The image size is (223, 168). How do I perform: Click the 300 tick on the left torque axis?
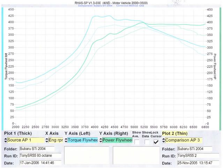(x=11, y=47)
